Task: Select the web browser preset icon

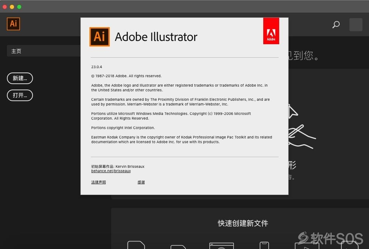Action: point(222,246)
